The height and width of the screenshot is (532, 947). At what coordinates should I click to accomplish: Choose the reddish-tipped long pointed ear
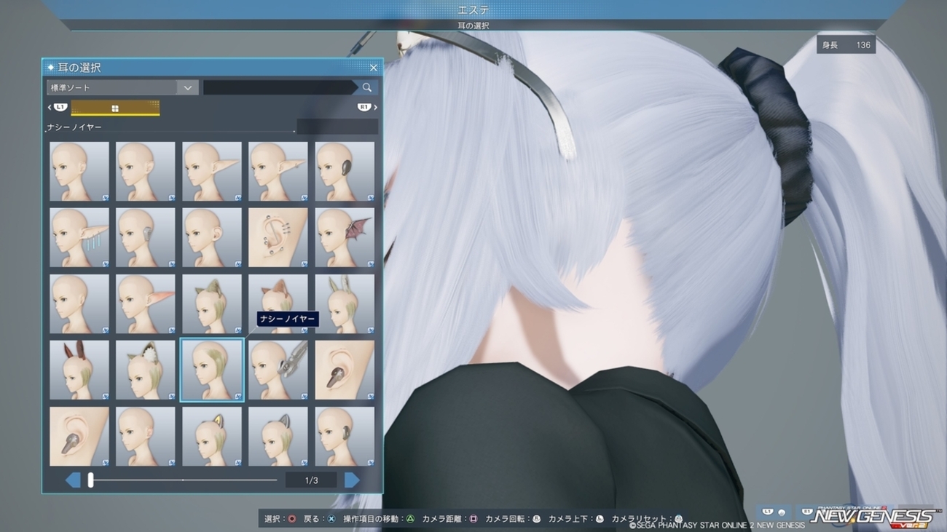[x=146, y=304]
